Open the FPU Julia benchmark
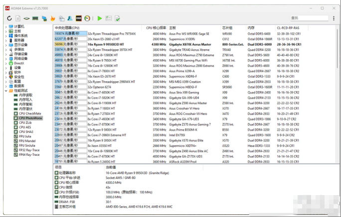This screenshot has height=217, width=341. tap(22, 136)
